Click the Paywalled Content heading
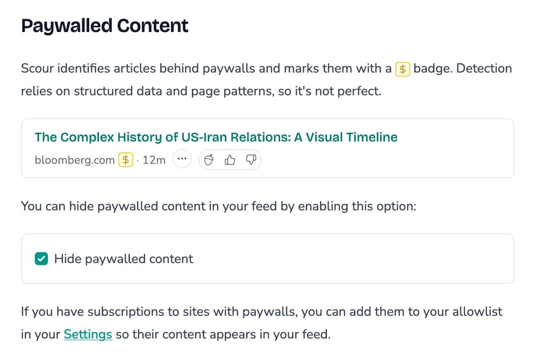The height and width of the screenshot is (360, 533). [105, 26]
